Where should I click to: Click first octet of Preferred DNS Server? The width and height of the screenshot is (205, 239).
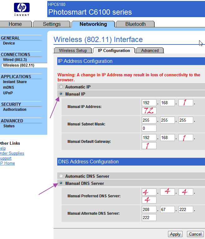click(149, 192)
